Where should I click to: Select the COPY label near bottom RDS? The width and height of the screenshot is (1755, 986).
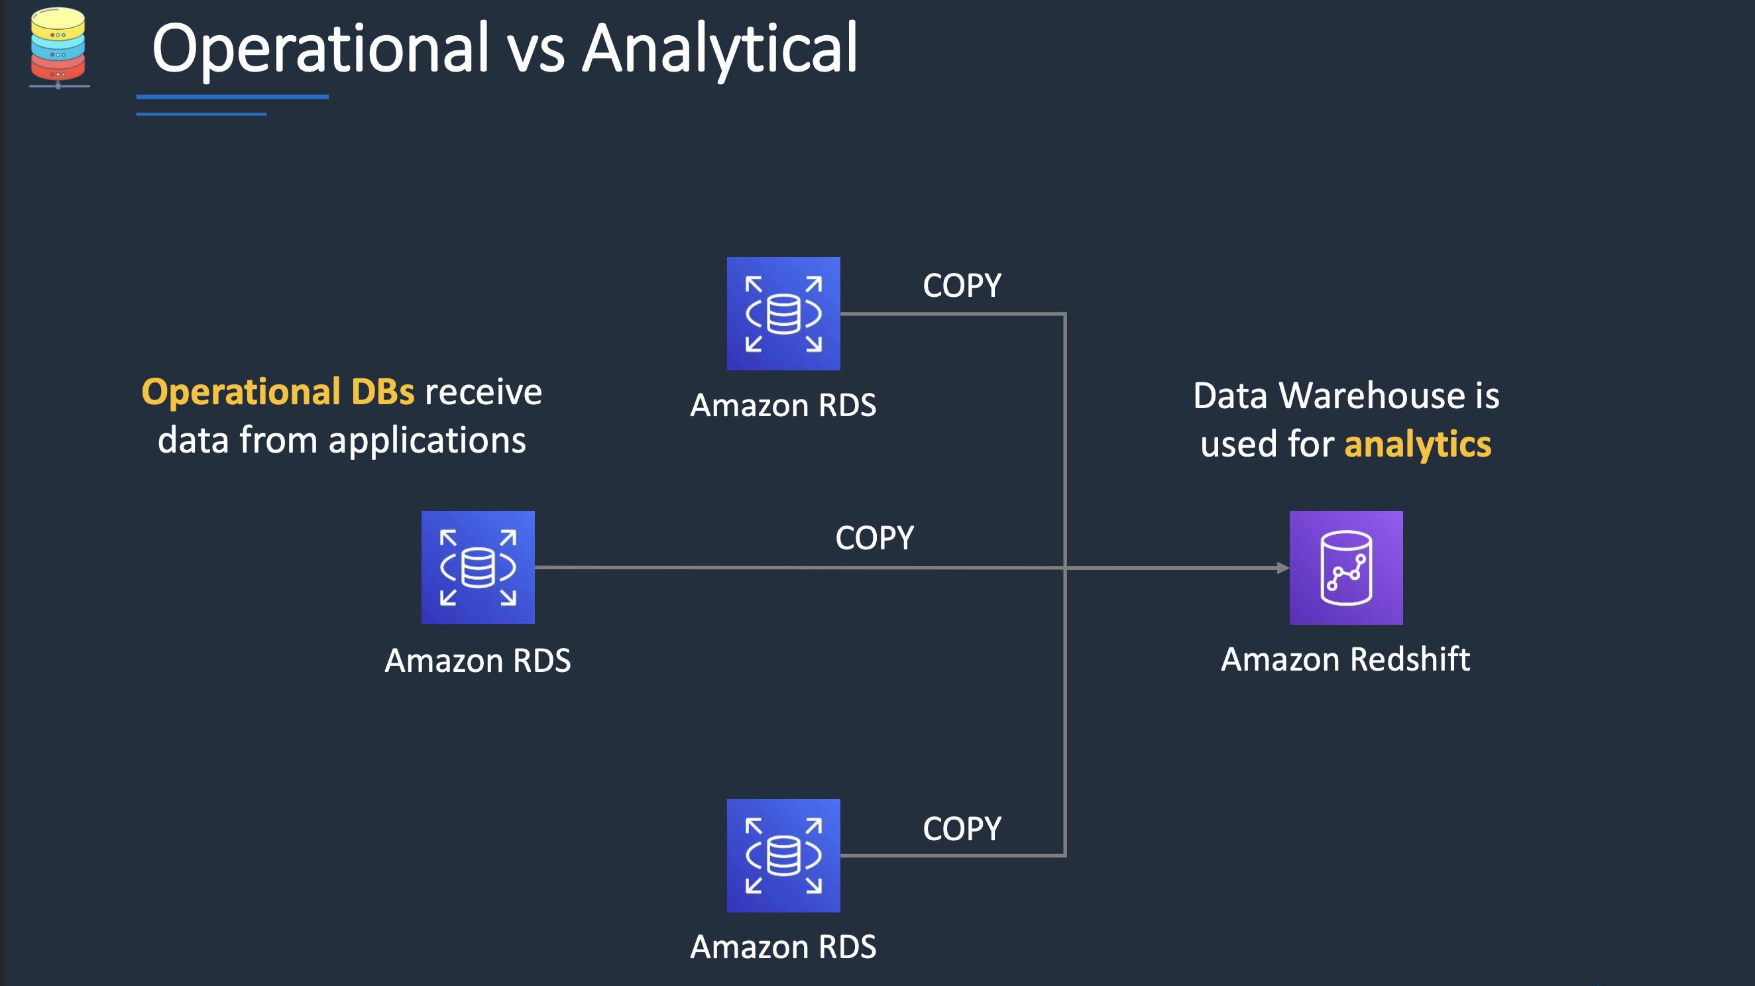coord(962,829)
